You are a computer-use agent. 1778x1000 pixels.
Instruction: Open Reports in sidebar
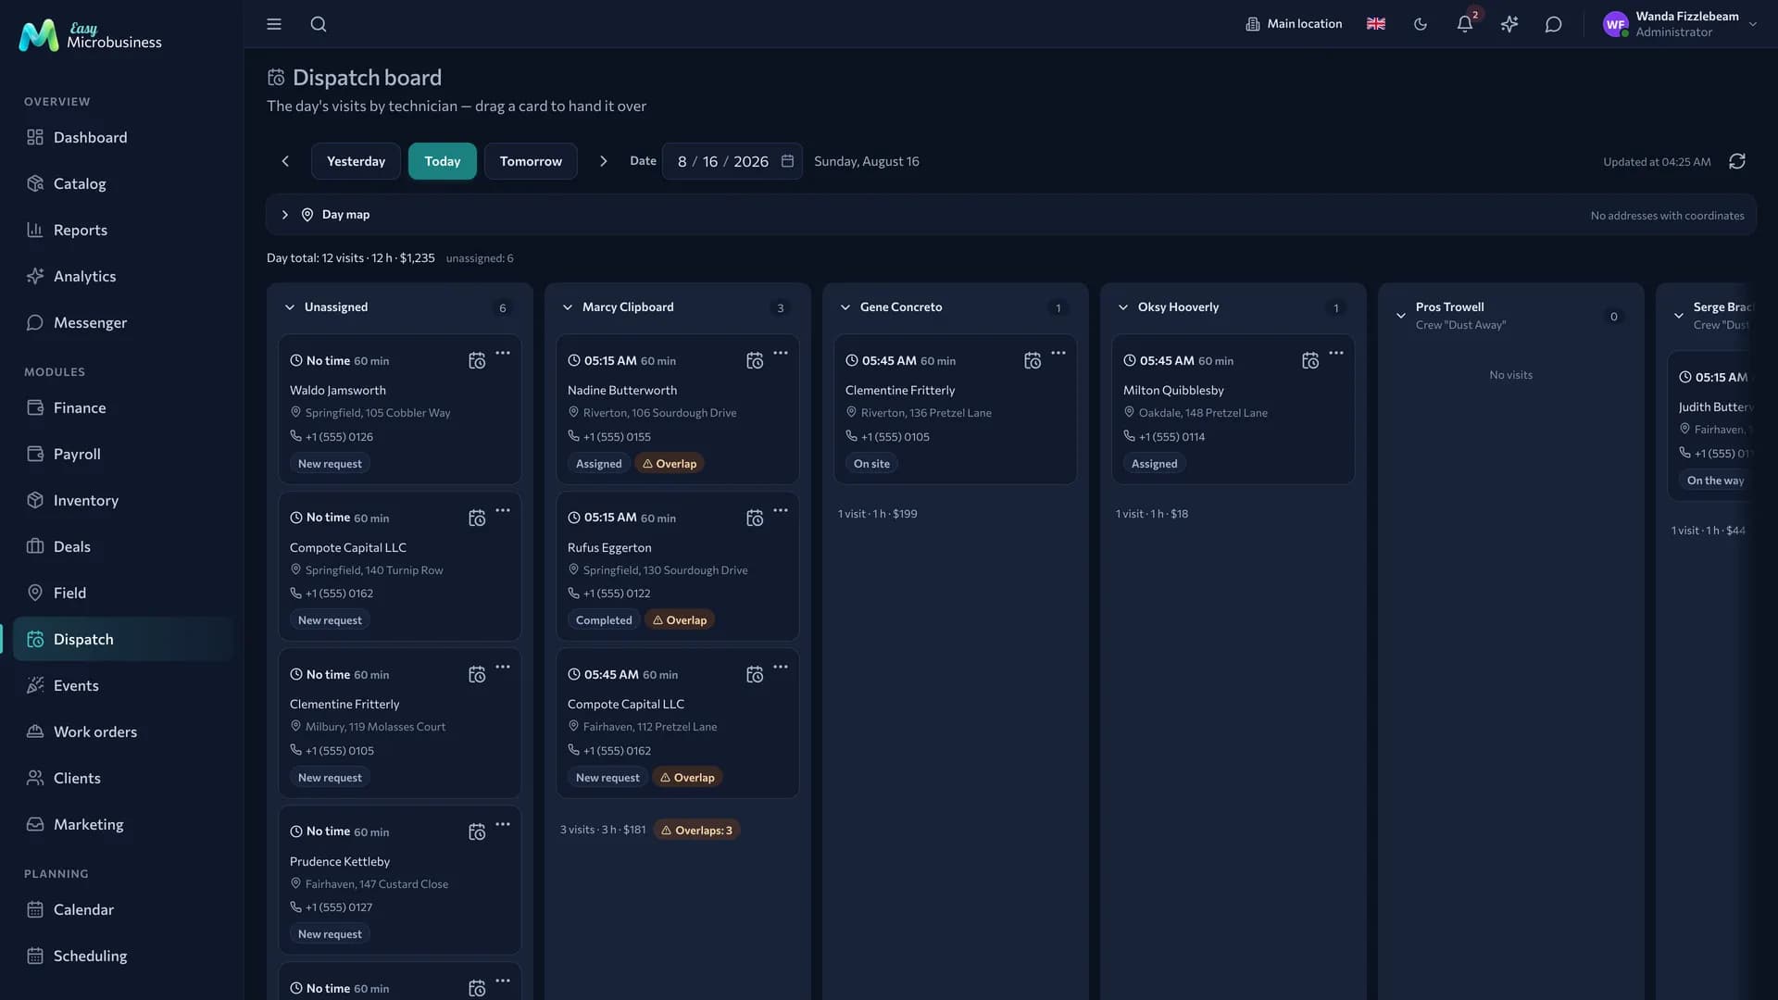123,230
